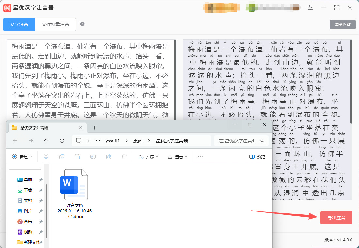Image resolution: width=359 pixels, height=248 pixels.
Task: Refresh the File Explorer folder
Action: click(x=62, y=141)
